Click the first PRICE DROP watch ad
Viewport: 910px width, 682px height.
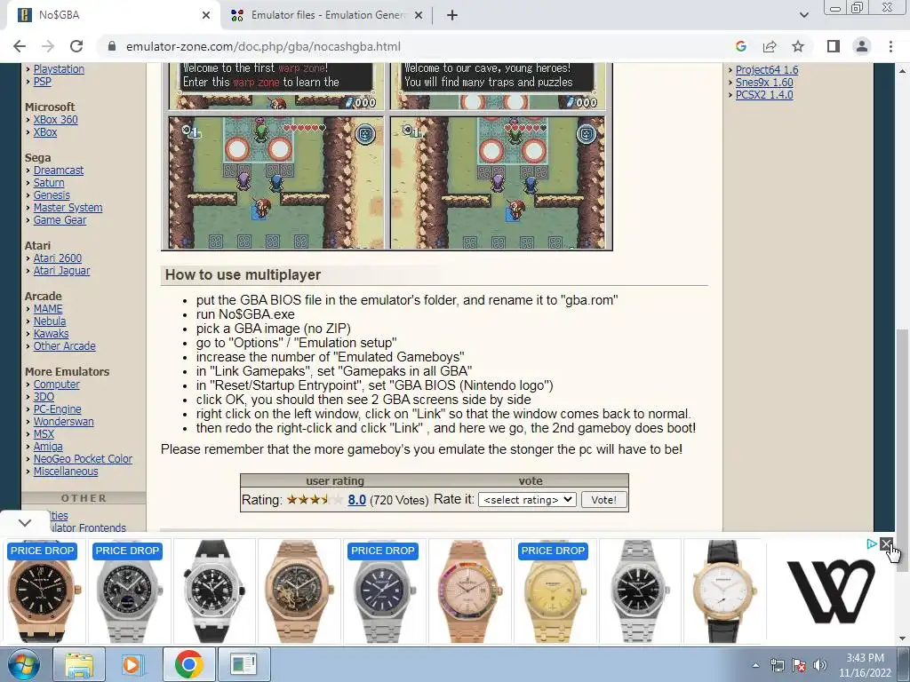[x=43, y=591]
